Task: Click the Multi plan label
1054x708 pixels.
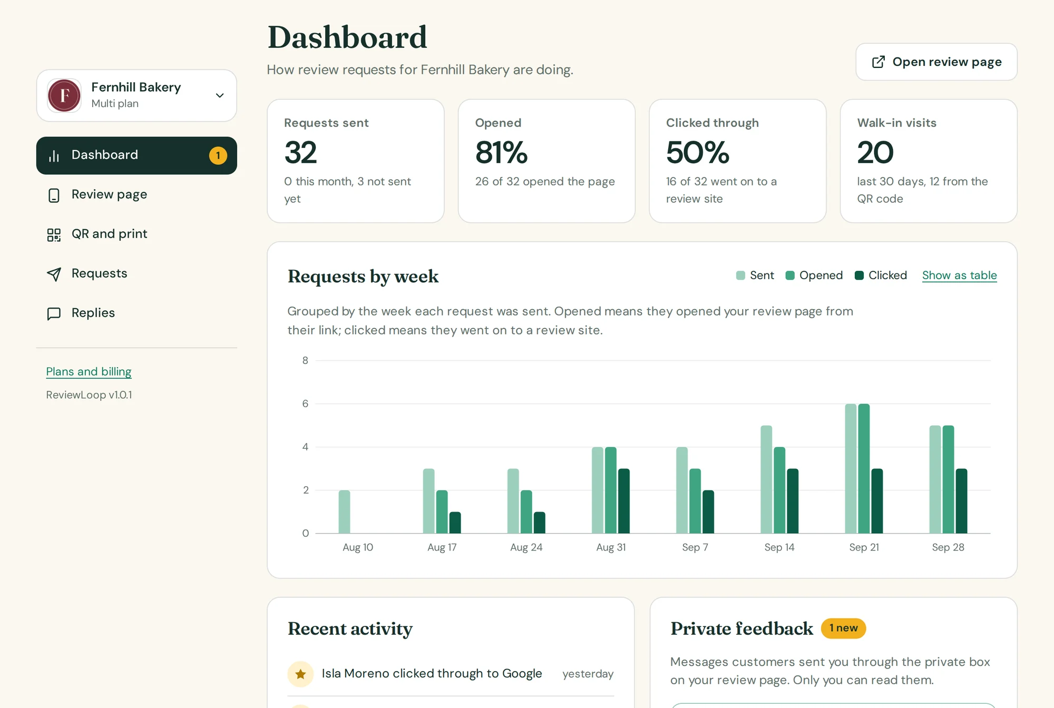Action: (x=115, y=104)
